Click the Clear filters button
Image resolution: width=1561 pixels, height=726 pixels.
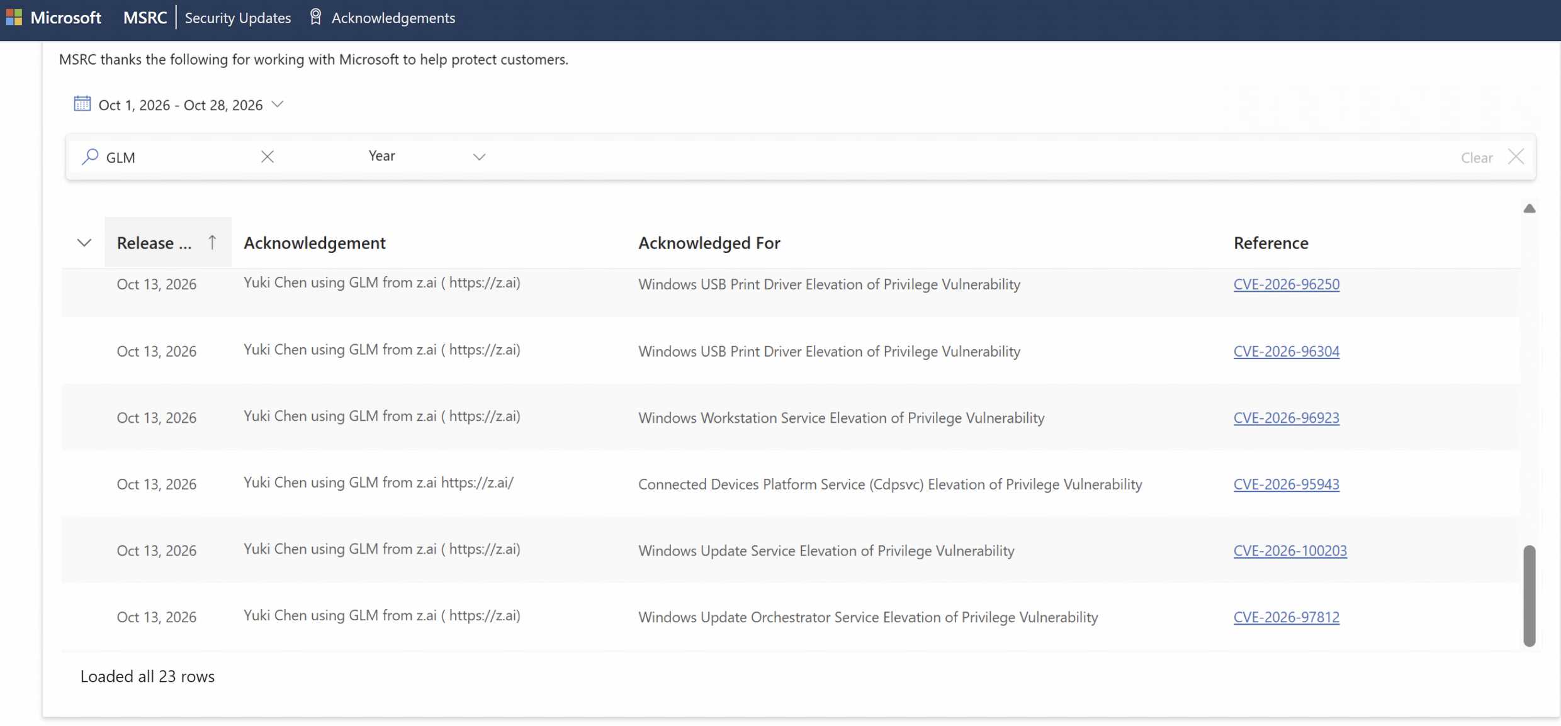click(1476, 157)
